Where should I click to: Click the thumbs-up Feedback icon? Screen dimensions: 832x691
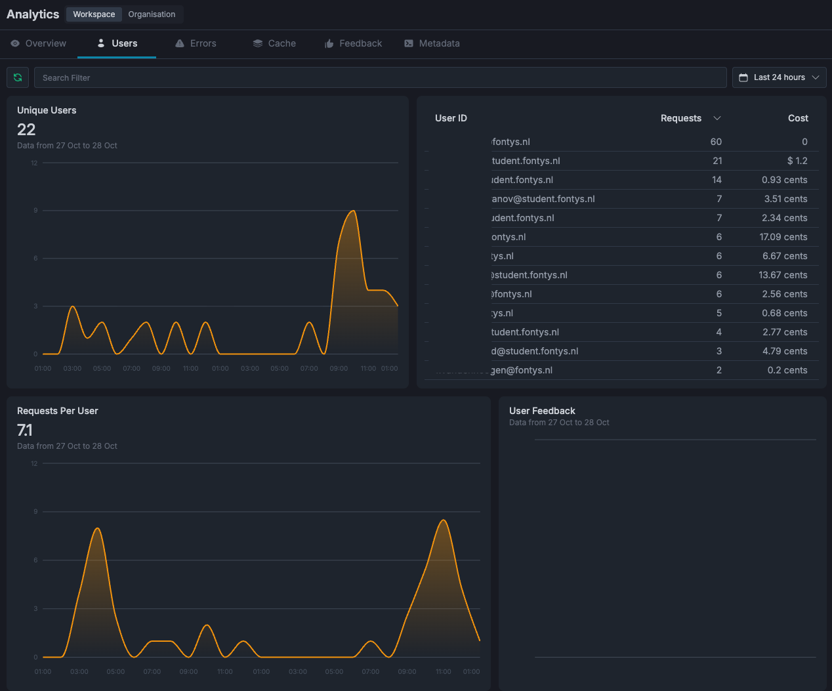(329, 44)
